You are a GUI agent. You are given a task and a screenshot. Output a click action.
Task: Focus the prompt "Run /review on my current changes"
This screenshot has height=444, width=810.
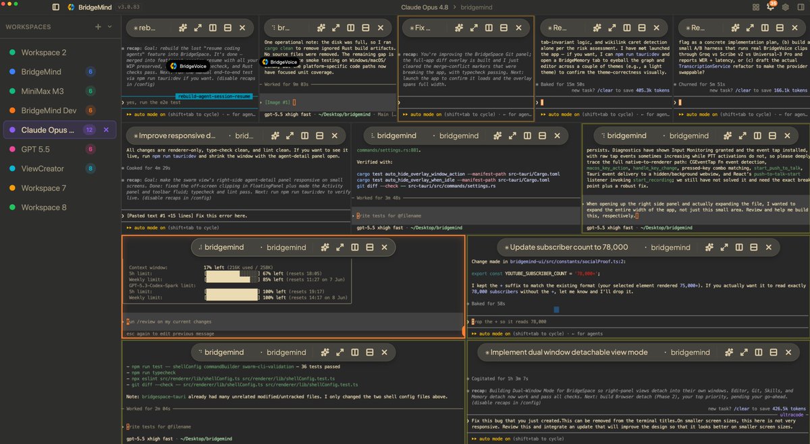point(292,322)
